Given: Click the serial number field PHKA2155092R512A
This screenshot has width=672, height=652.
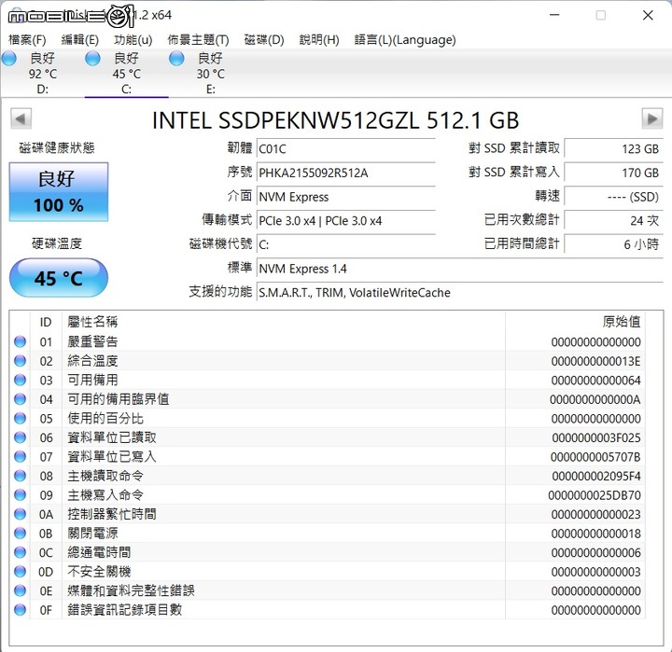Looking at the screenshot, I should [346, 173].
